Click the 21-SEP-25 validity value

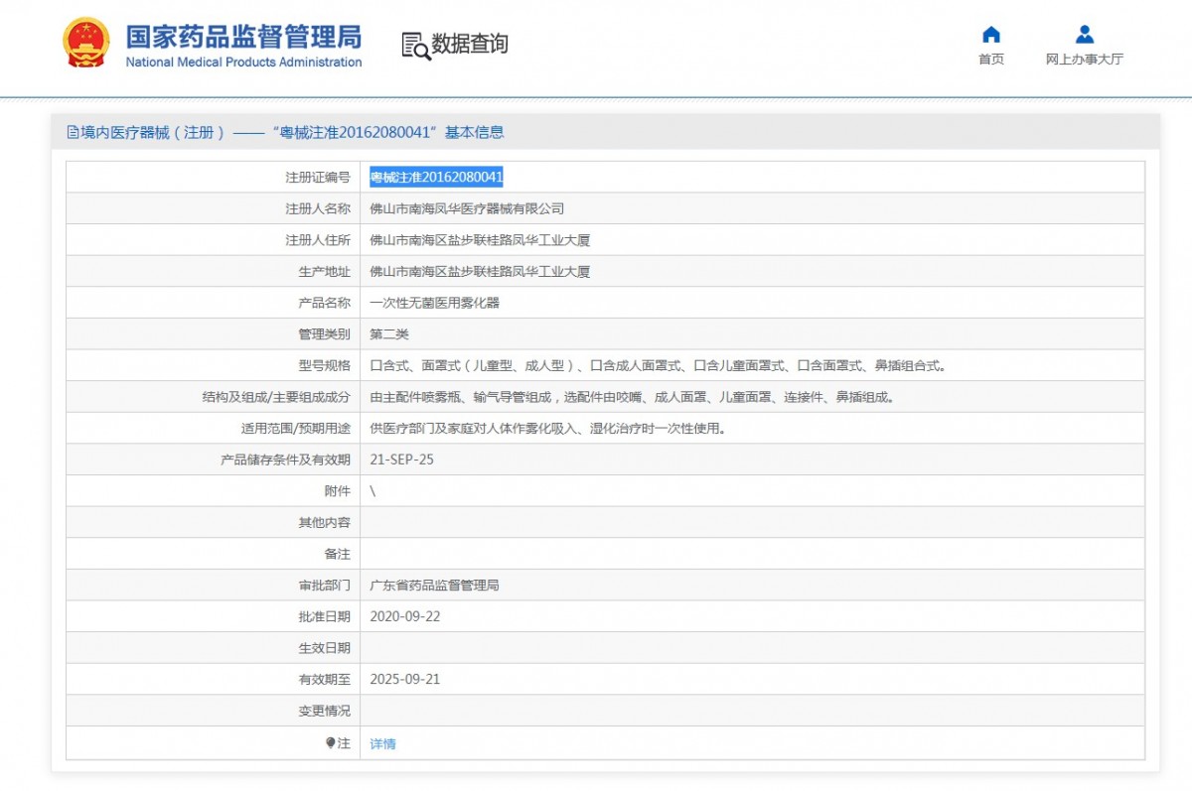[x=401, y=460]
